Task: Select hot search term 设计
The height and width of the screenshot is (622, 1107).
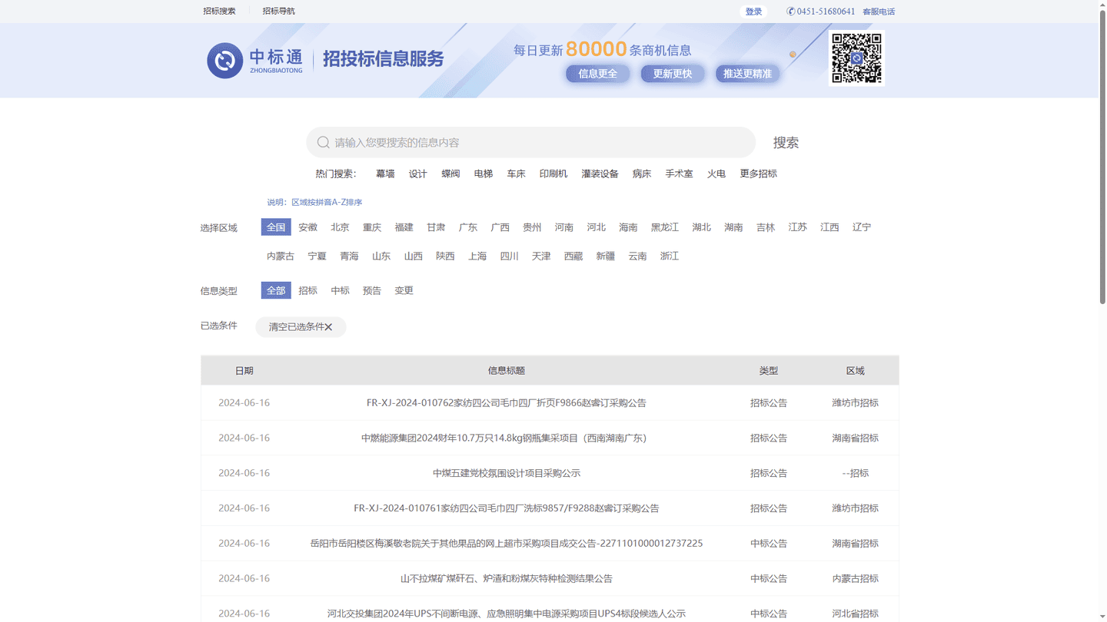Action: click(417, 174)
